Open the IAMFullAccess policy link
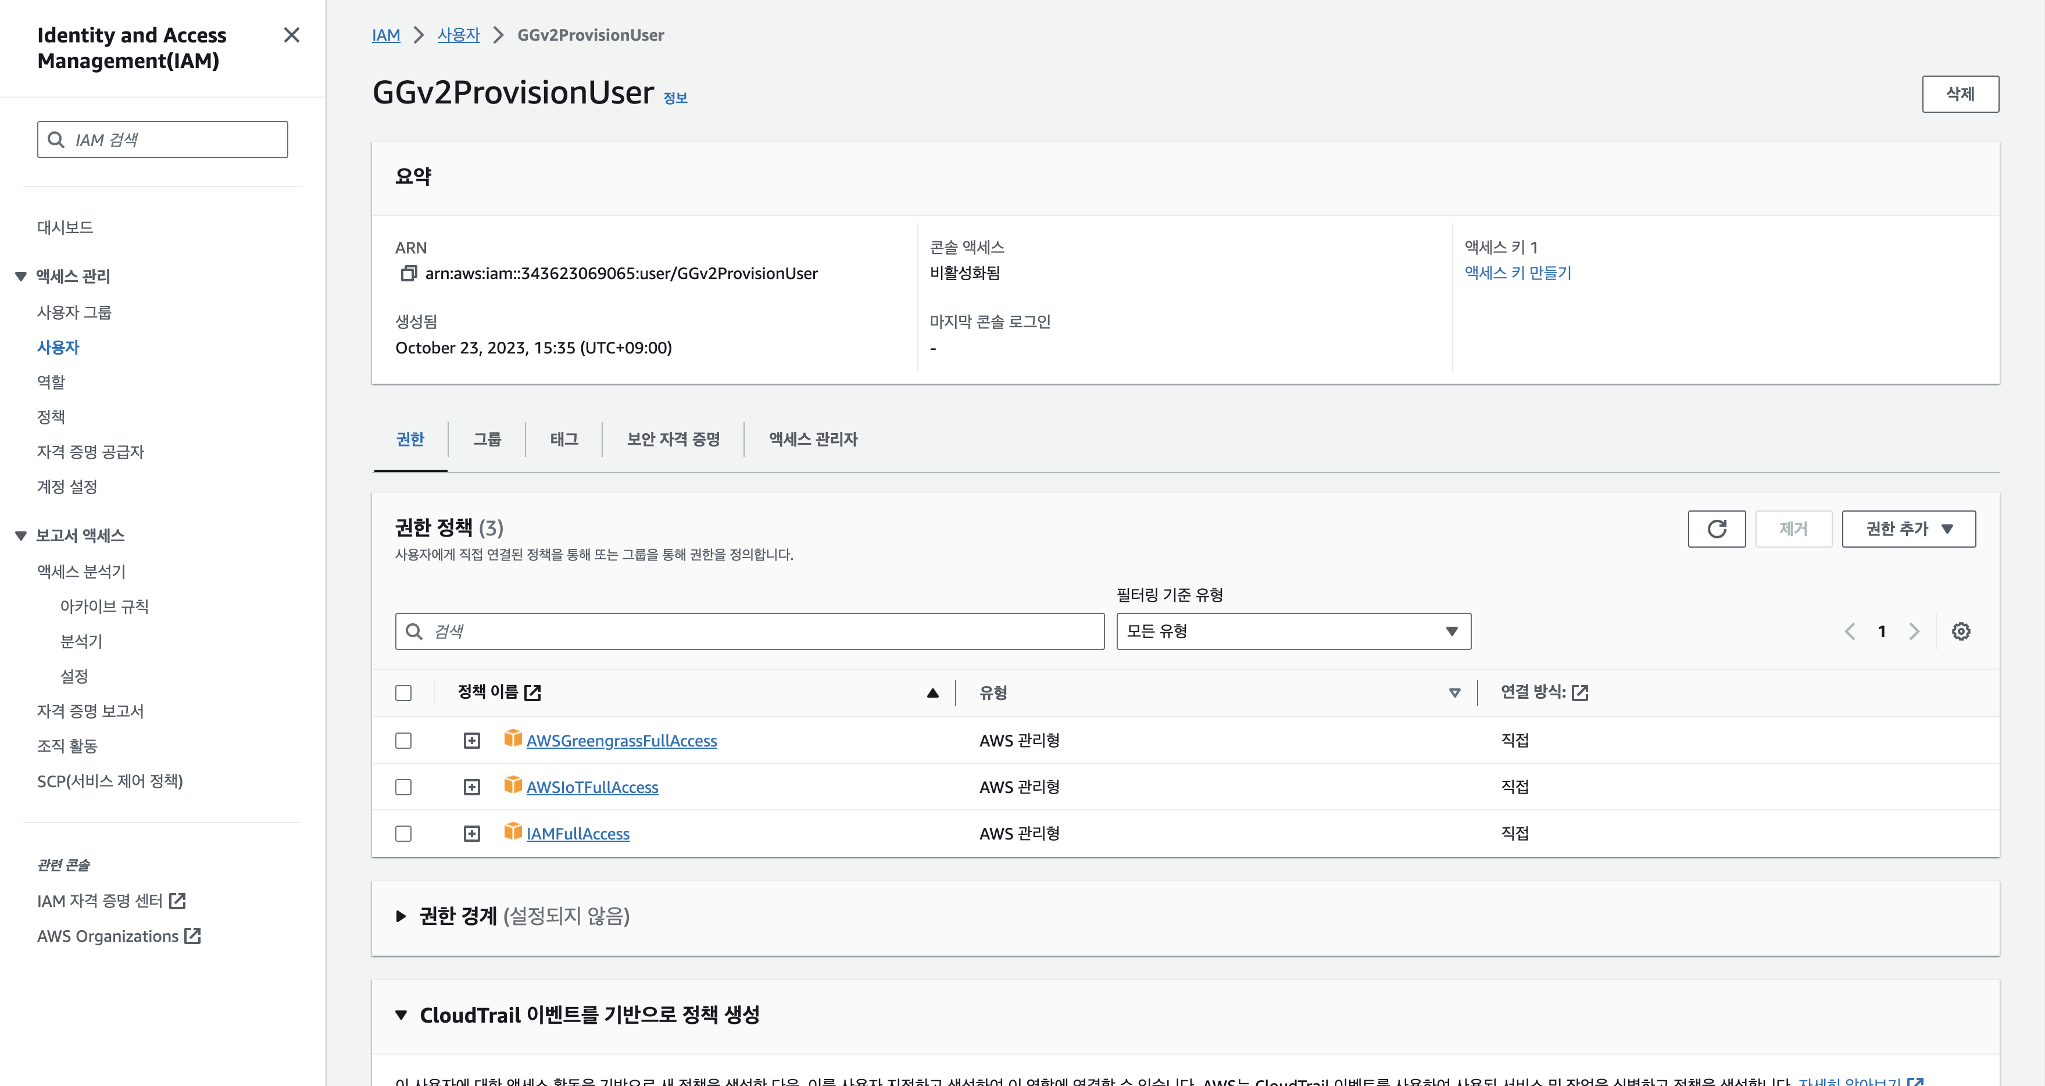The image size is (2045, 1086). [578, 834]
